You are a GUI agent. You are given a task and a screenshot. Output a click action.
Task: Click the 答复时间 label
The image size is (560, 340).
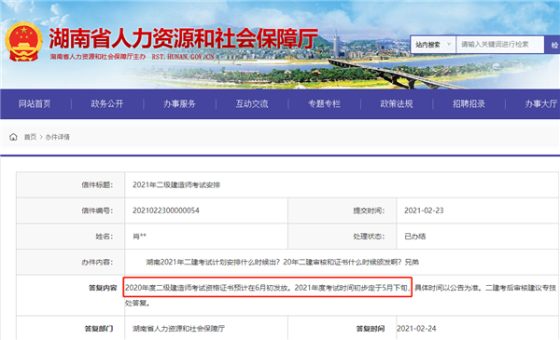point(371,329)
